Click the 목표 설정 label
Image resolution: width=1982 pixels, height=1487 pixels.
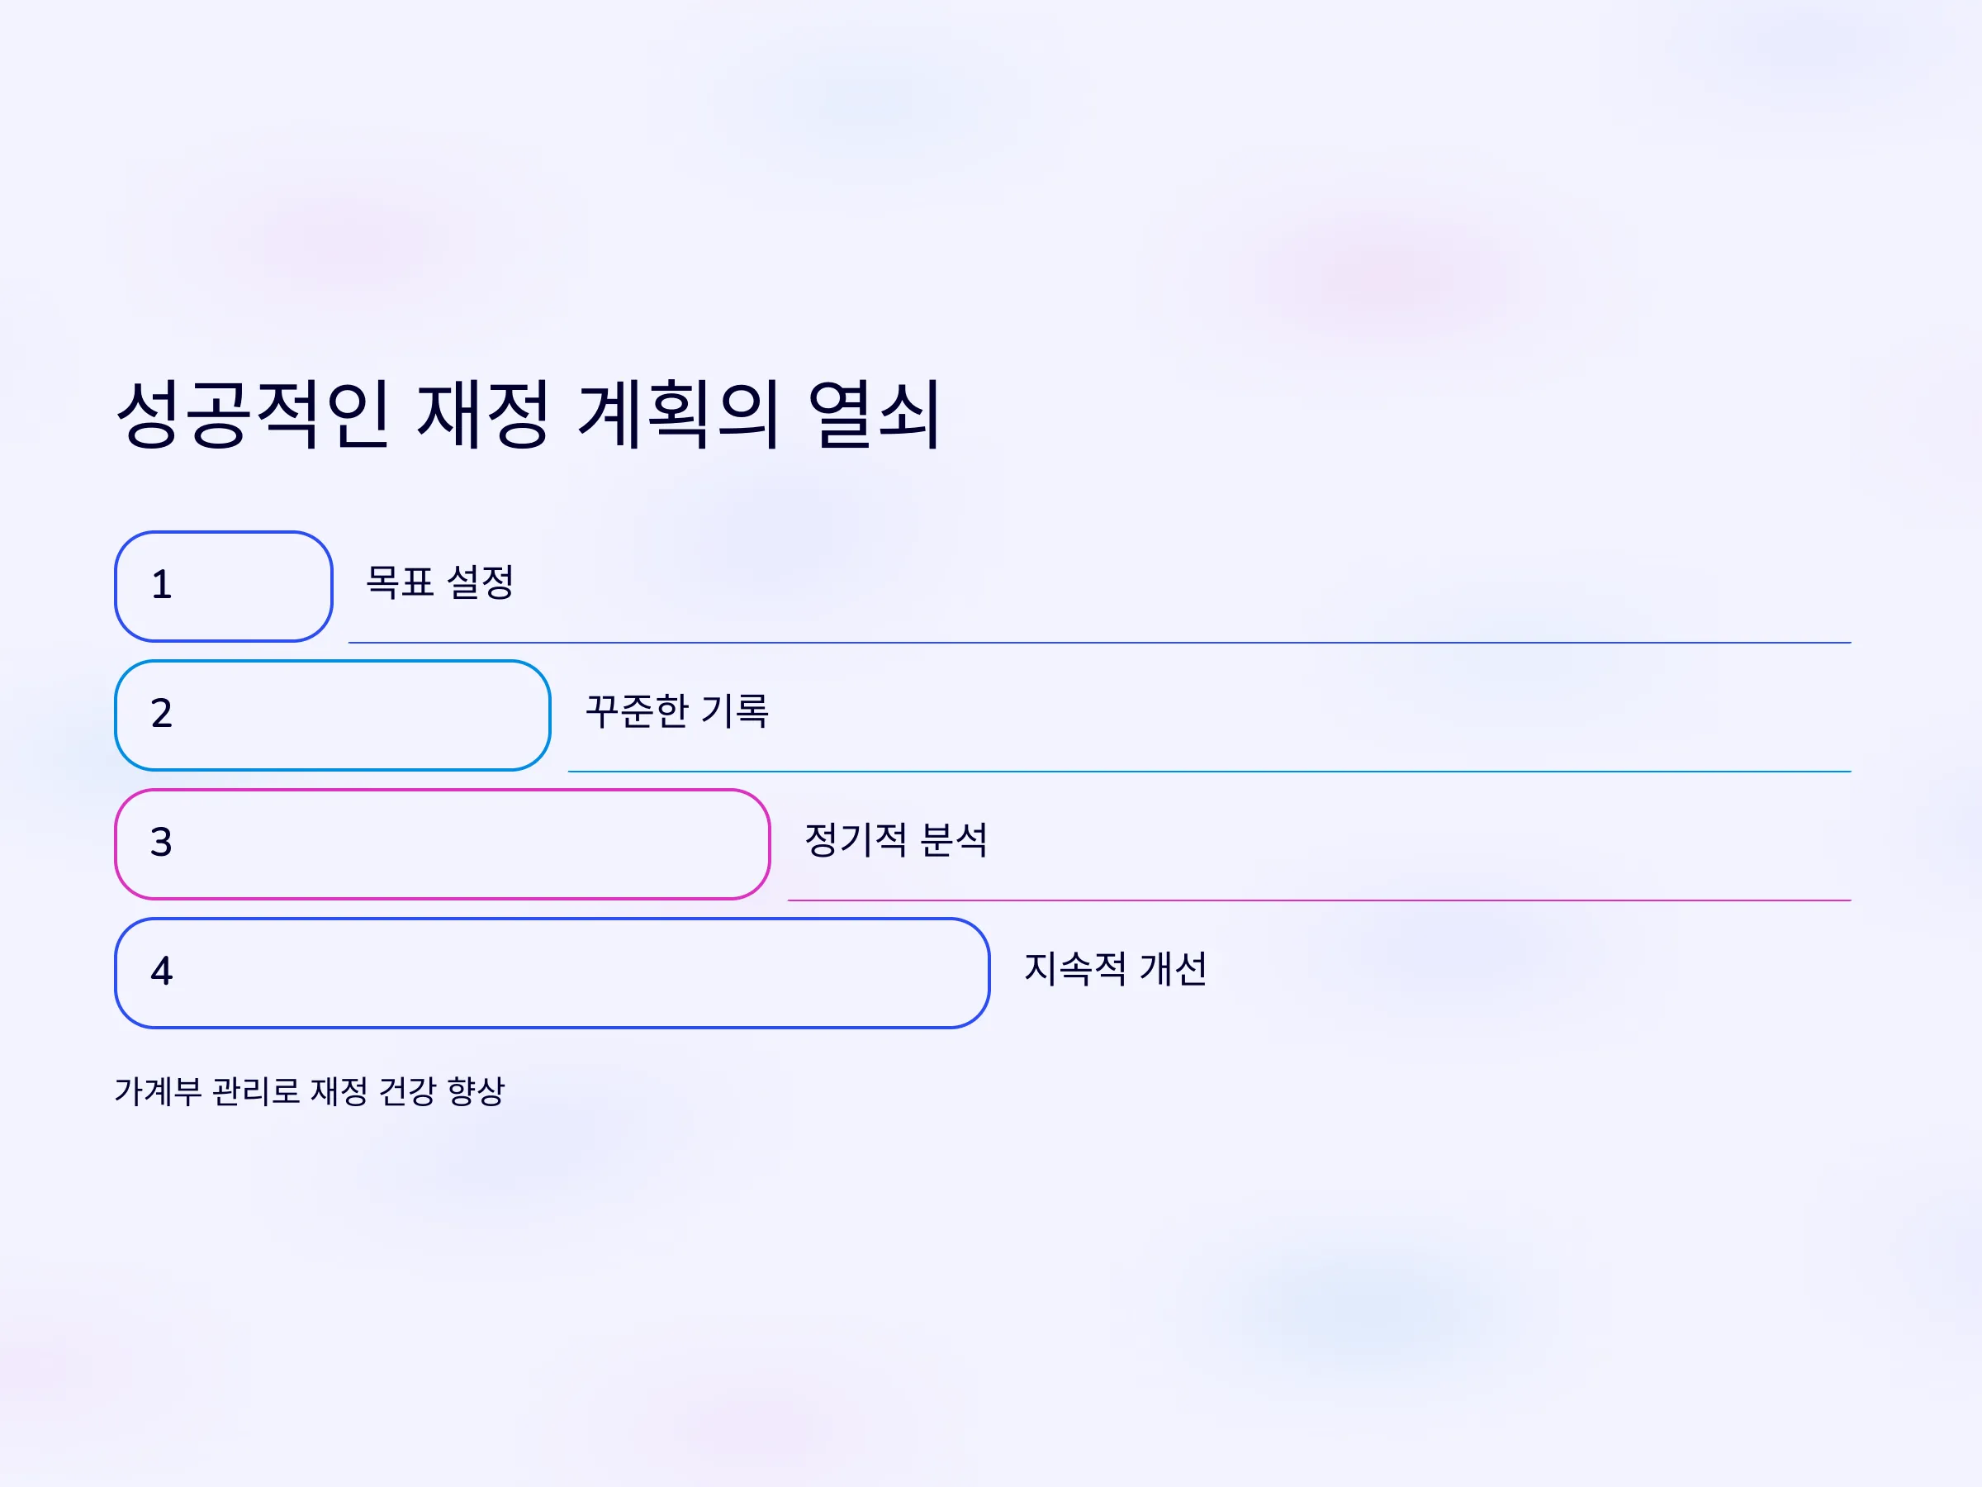tap(439, 582)
